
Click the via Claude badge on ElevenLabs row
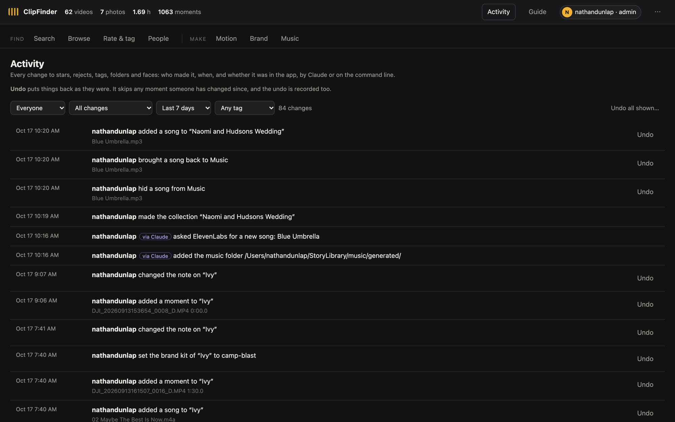(x=155, y=237)
